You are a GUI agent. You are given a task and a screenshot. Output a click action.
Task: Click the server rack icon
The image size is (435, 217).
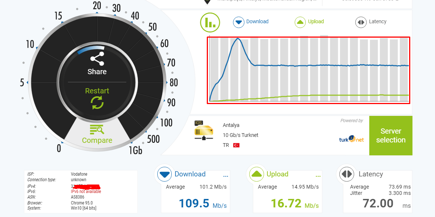(x=203, y=130)
